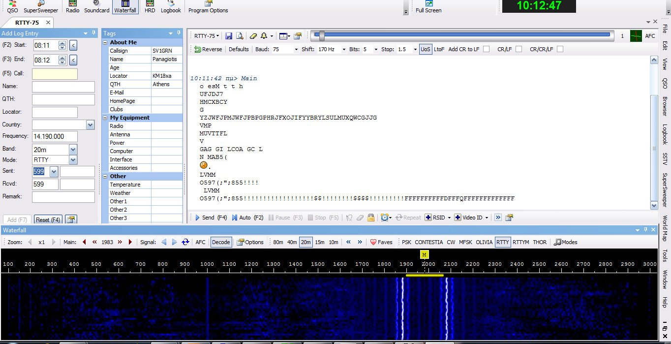
Task: Click the Call entry field
Action: 54,74
